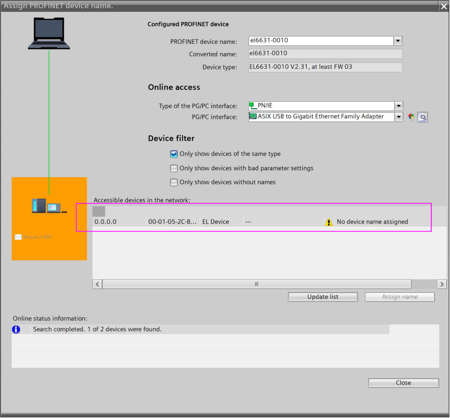450x418 pixels.
Task: Open the PROFINET device name dropdown
Action: pyautogui.click(x=398, y=41)
